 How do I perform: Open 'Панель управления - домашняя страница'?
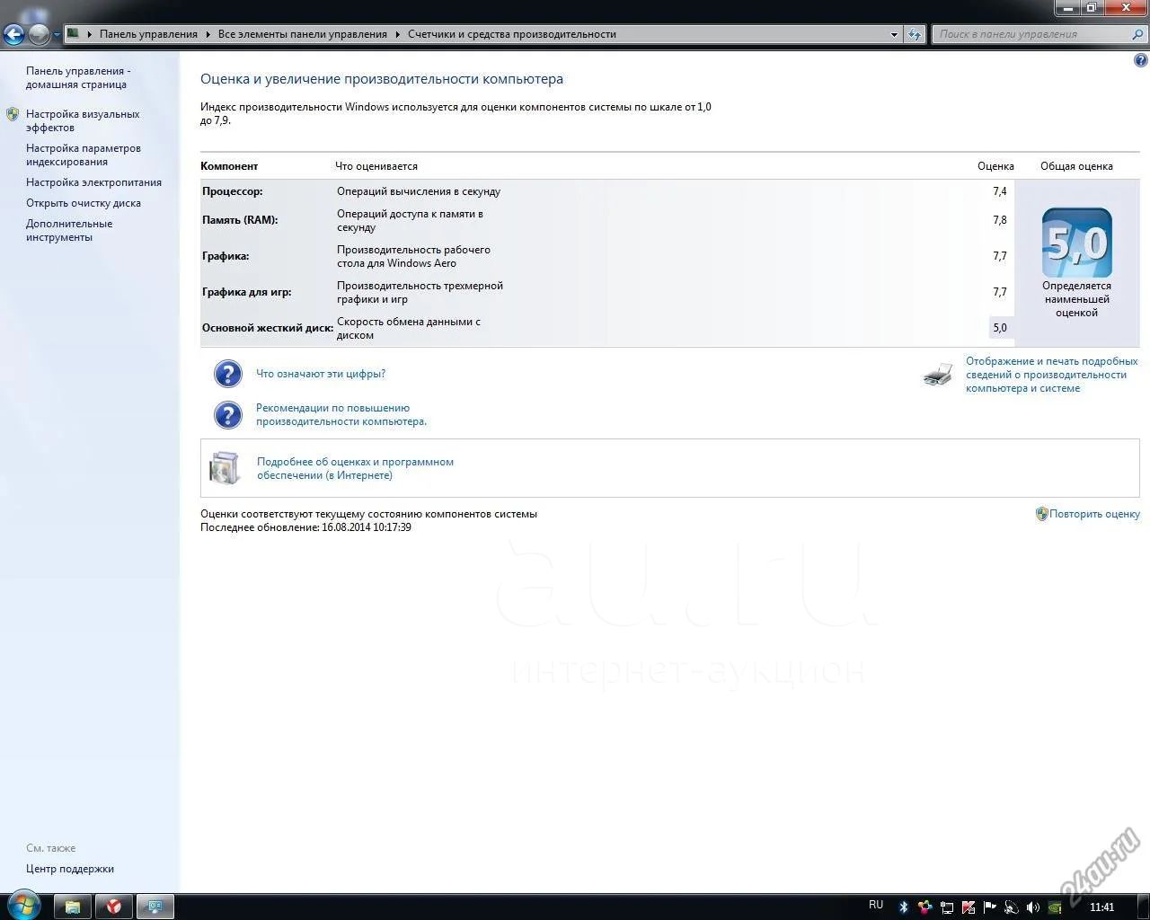tap(78, 77)
